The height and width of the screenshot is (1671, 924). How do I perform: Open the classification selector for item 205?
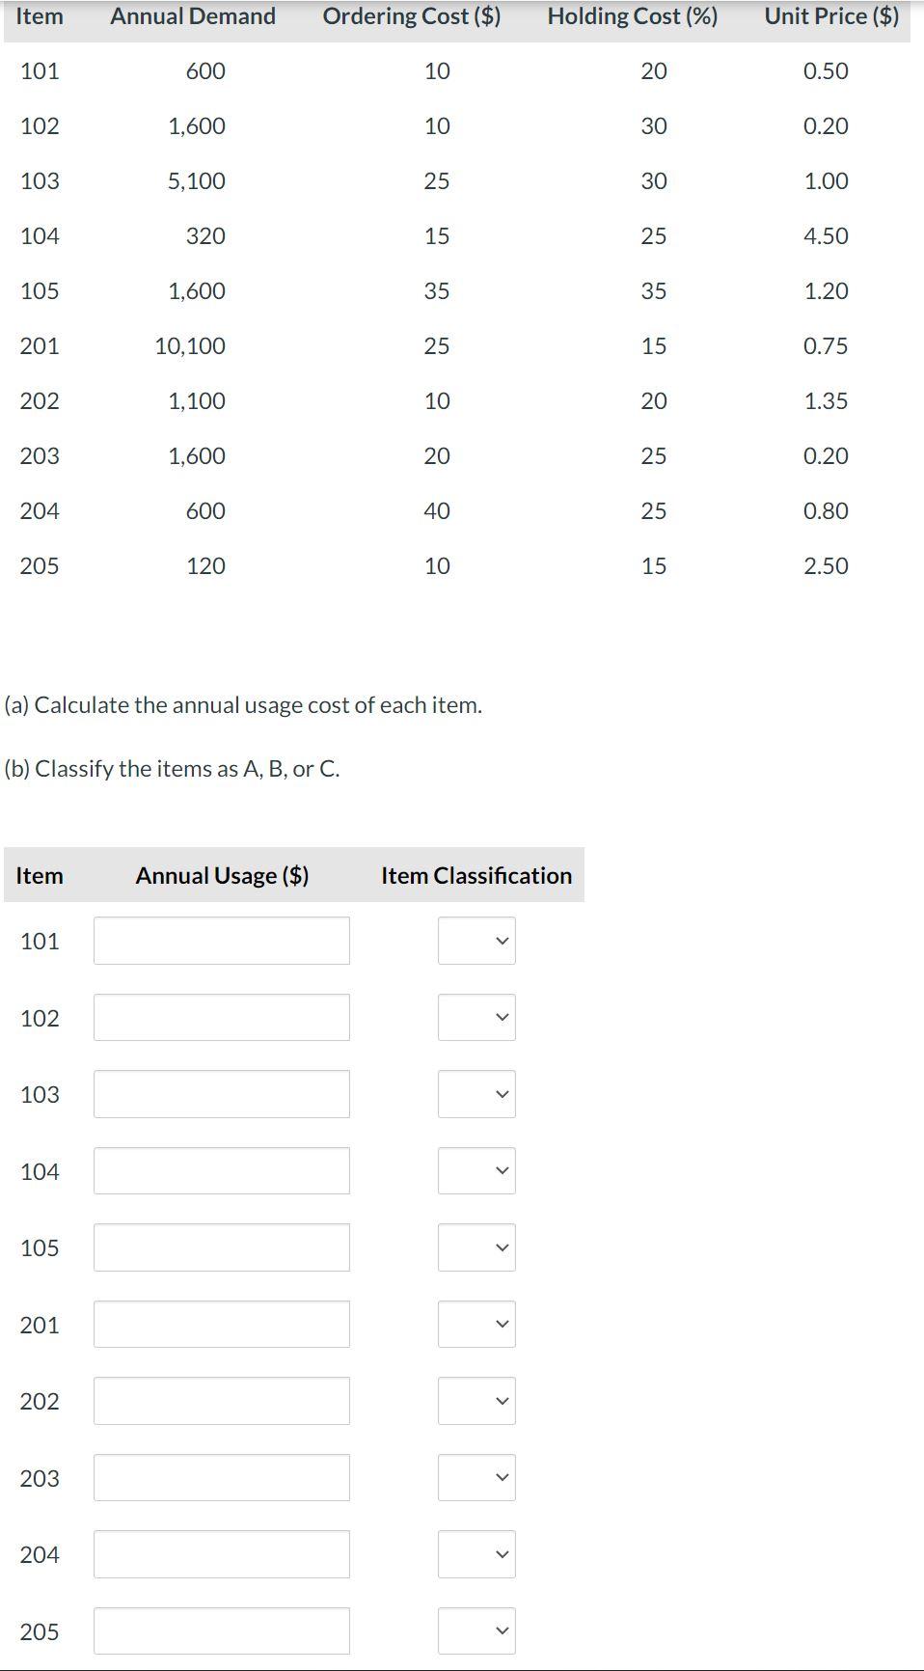pos(476,1630)
